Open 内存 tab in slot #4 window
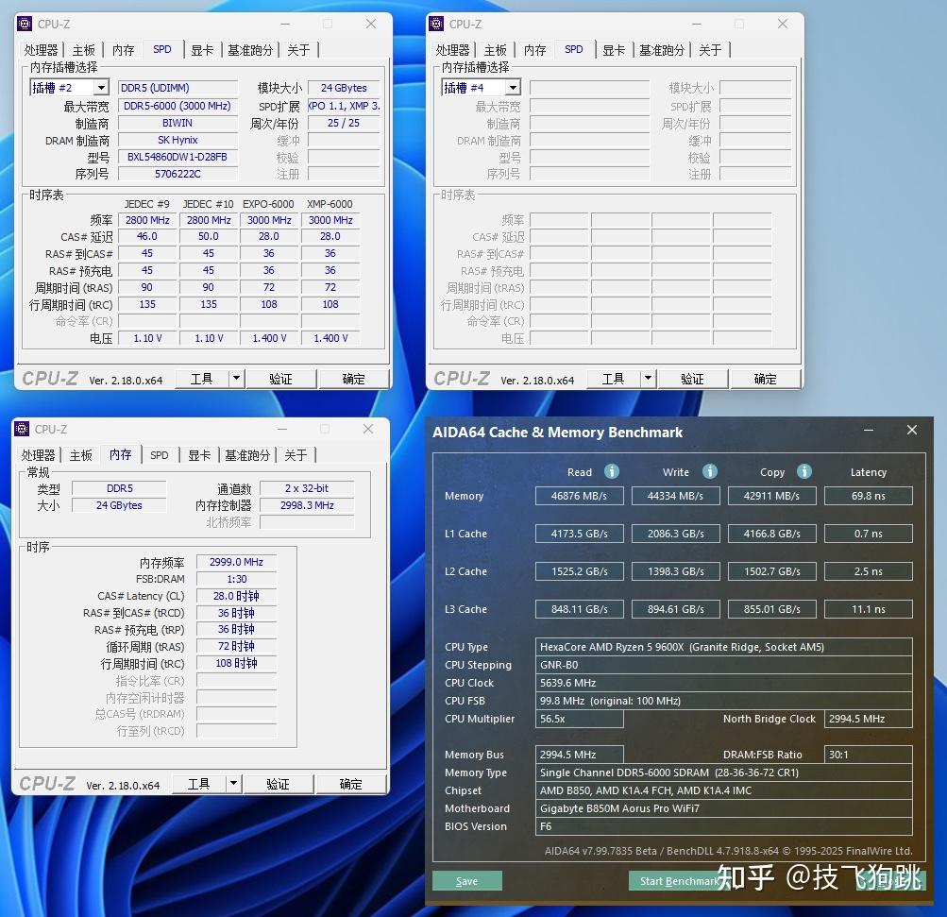 (535, 50)
